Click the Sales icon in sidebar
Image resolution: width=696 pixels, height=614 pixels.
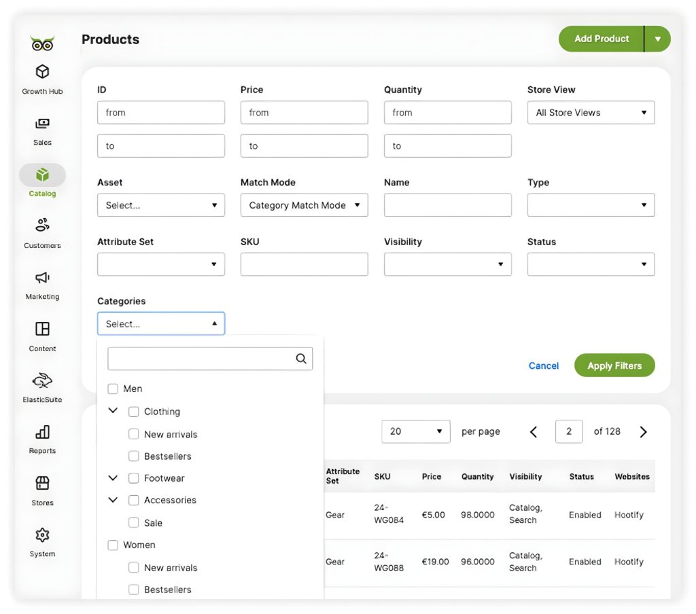pos(42,124)
